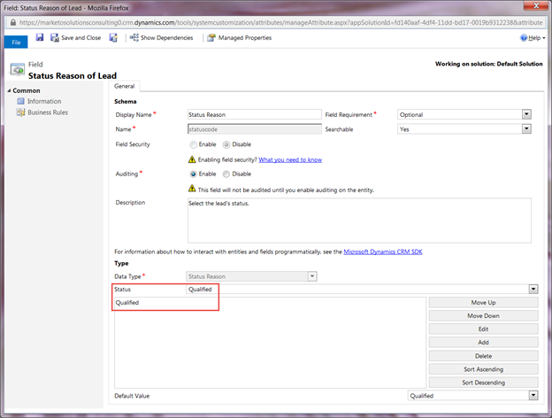
Task: Click into the Description text area
Action: (359, 221)
